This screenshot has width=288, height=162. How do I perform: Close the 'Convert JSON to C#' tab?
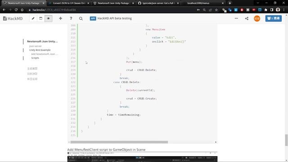pos(88,3)
